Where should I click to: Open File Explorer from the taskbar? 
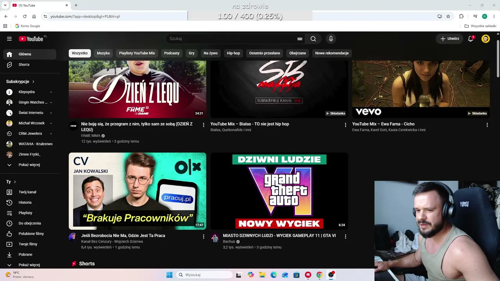tap(262, 275)
